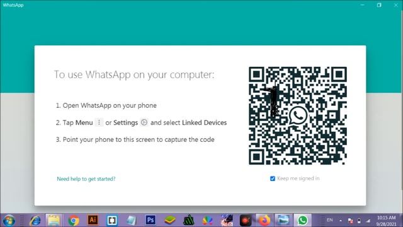Open the green bar-chart app taskbar icon
Viewport: 403px width, 227px height.
pos(189,221)
